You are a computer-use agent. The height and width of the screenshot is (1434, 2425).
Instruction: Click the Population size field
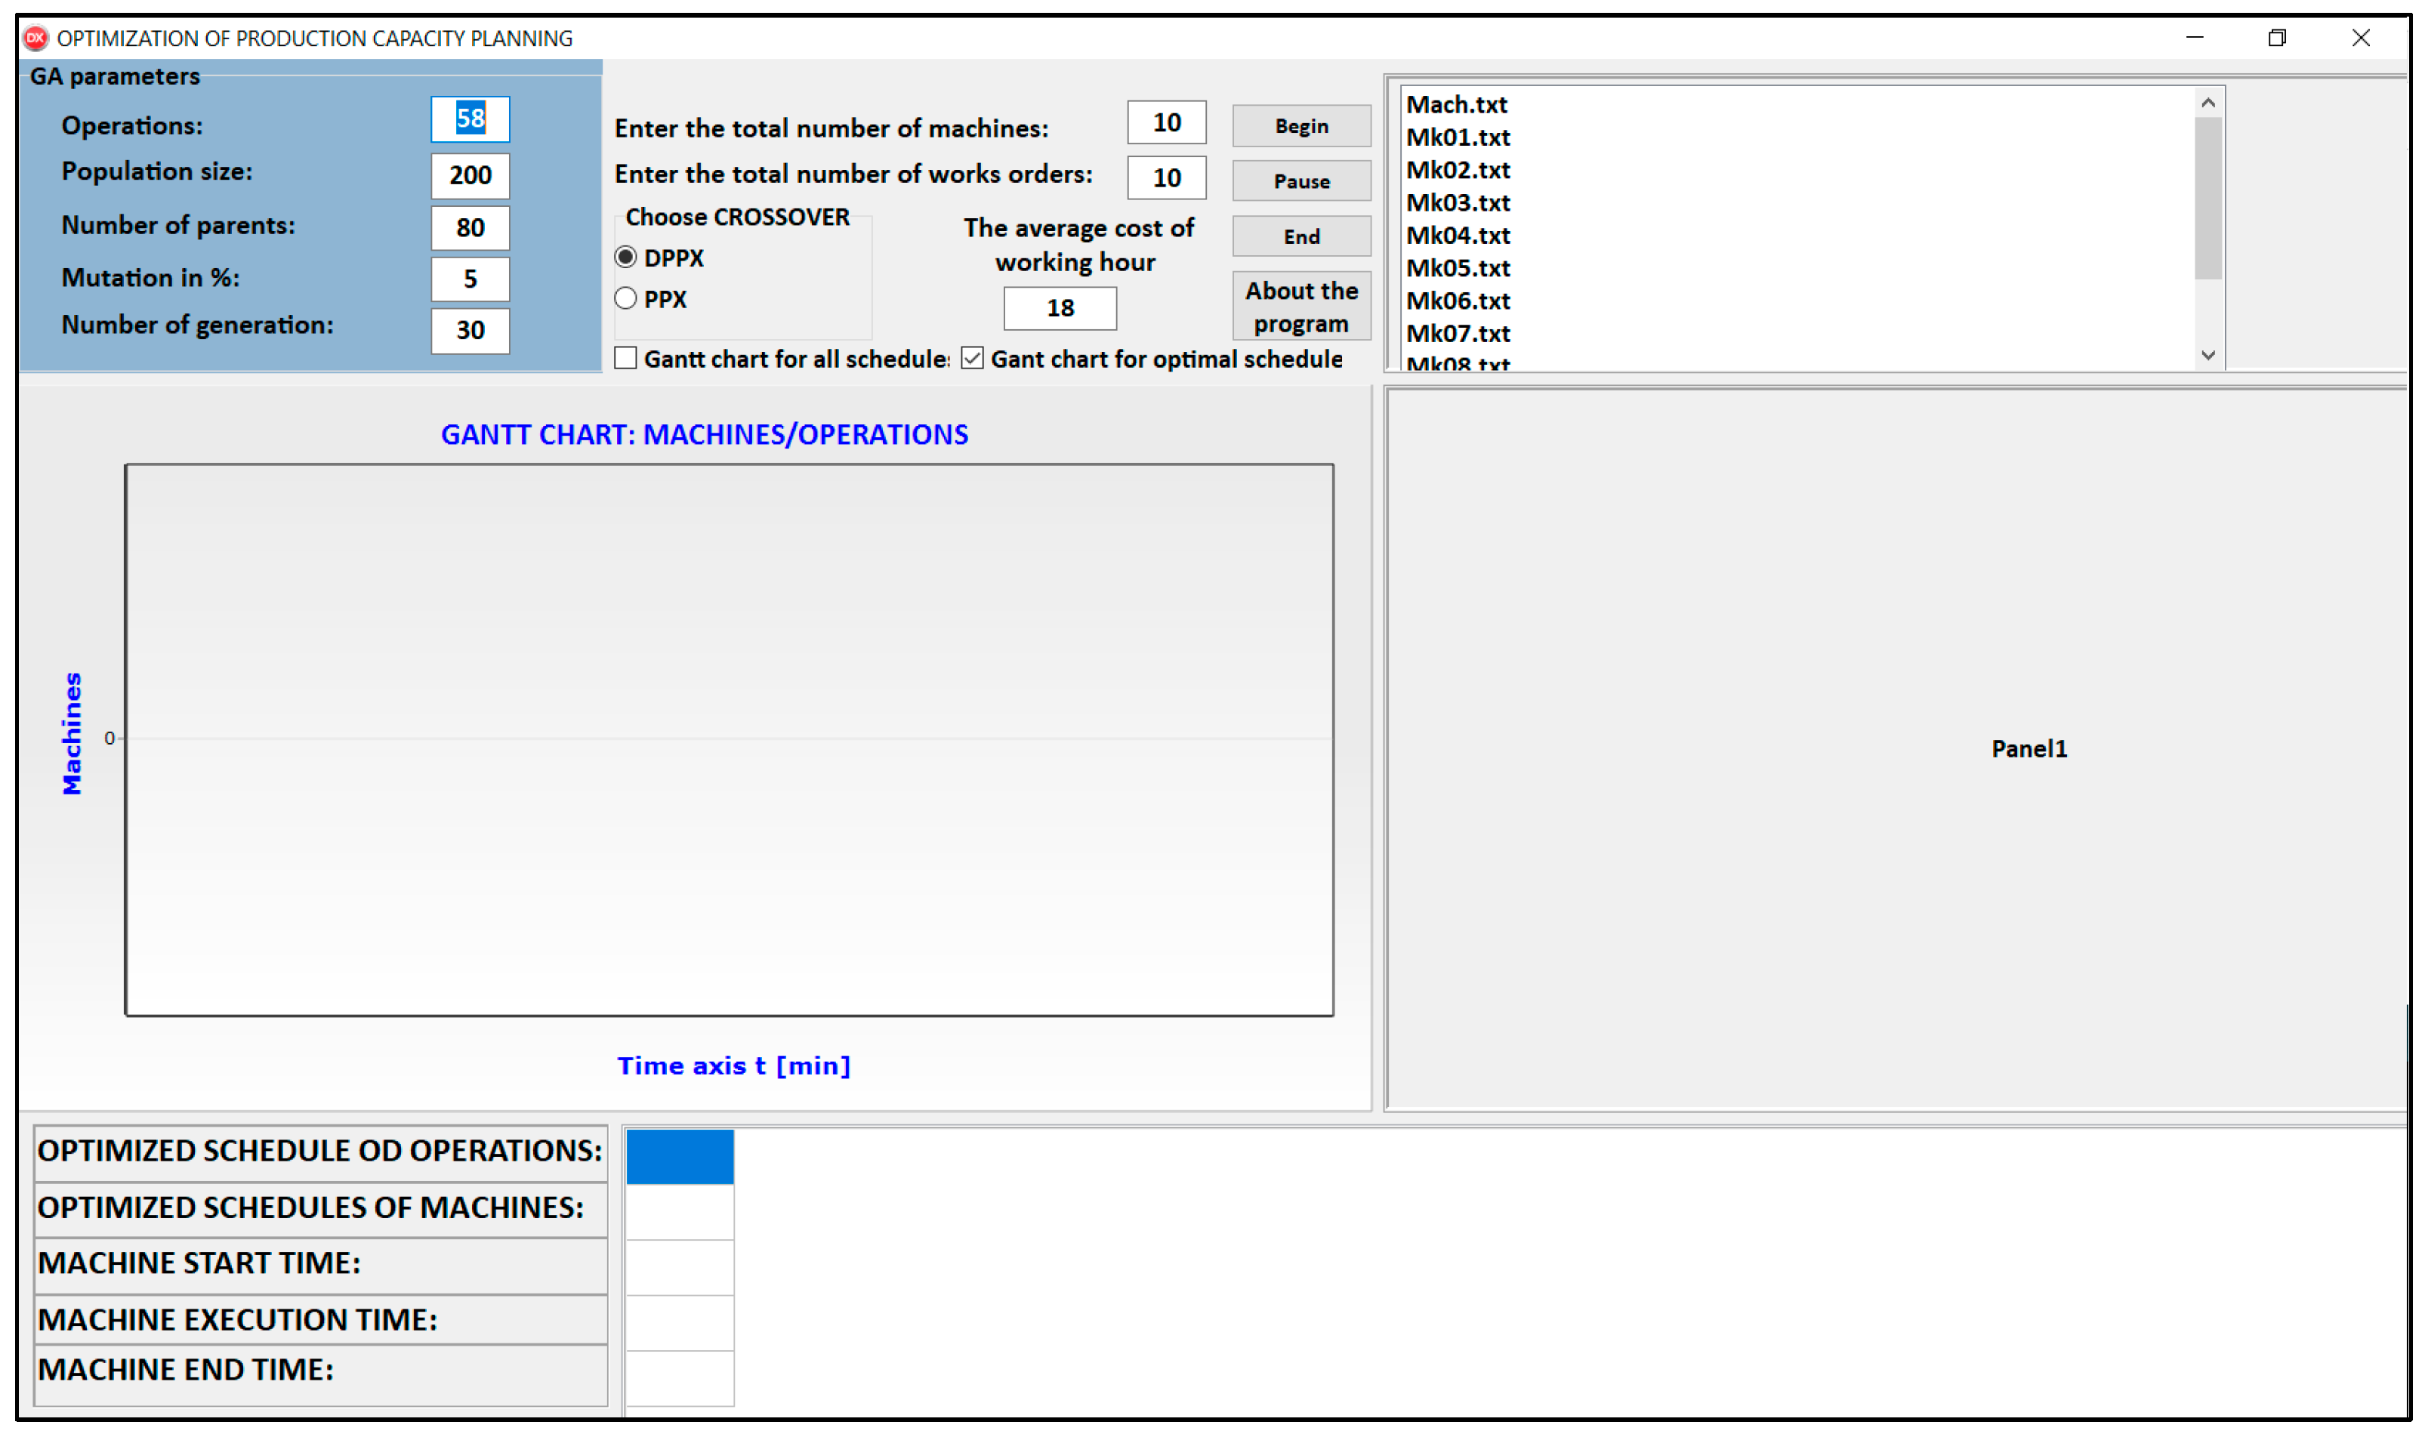pyautogui.click(x=470, y=175)
